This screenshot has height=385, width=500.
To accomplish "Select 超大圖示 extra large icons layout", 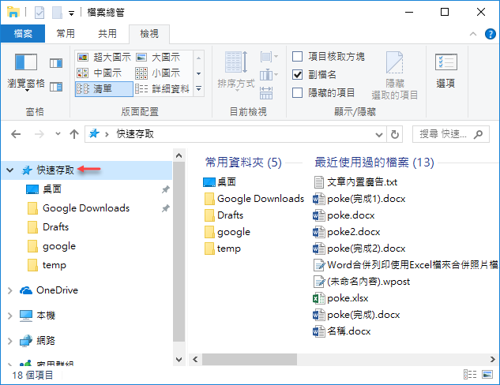I will (104, 58).
